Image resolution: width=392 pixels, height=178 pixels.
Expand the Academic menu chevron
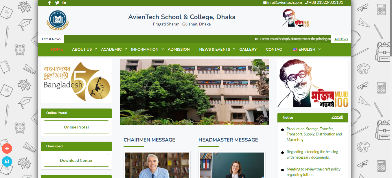pos(126,49)
